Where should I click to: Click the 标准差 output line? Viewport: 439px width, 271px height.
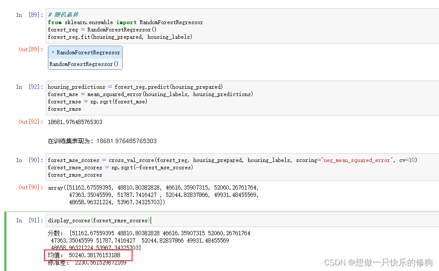87,263
